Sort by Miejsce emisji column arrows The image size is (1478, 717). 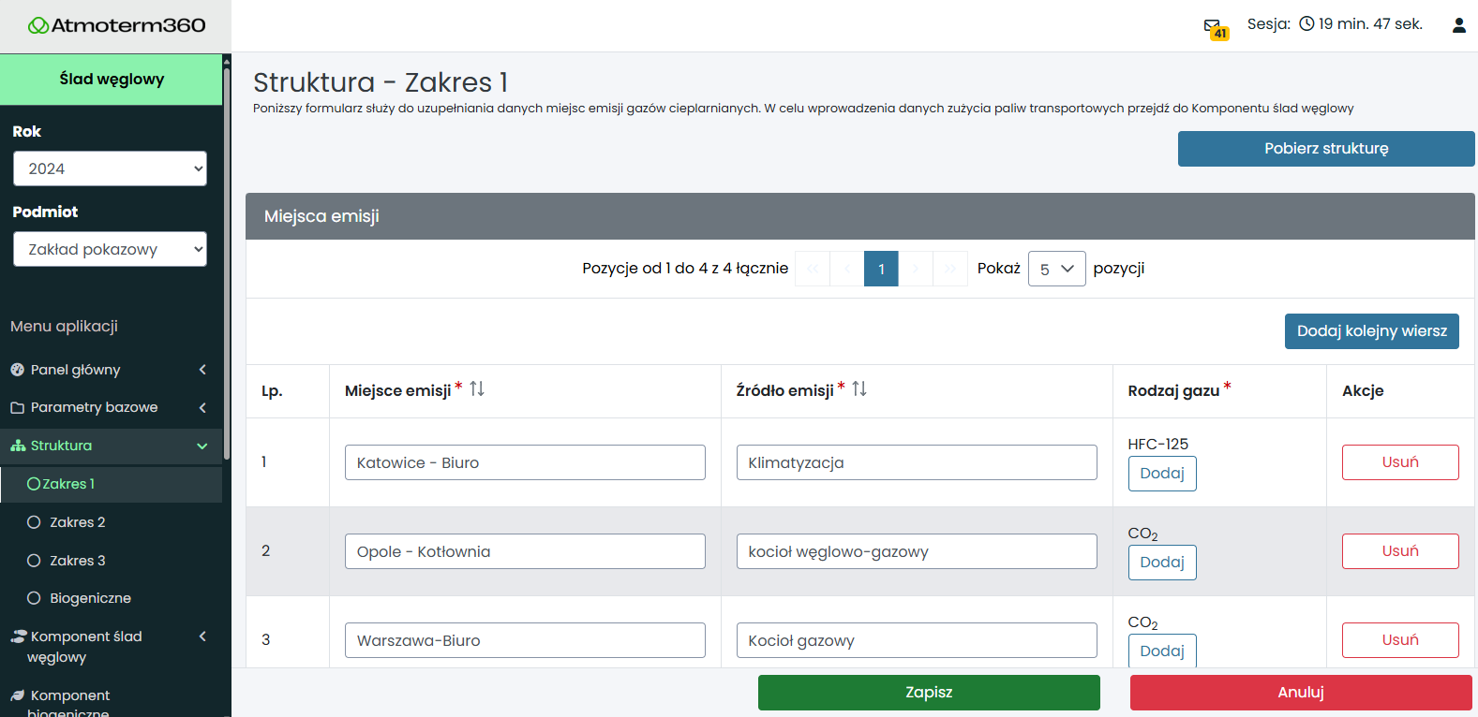click(477, 389)
